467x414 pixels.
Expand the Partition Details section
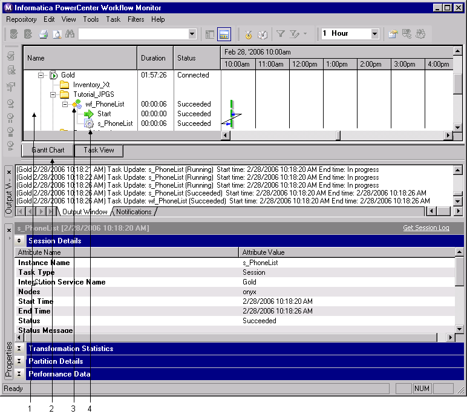coord(19,361)
